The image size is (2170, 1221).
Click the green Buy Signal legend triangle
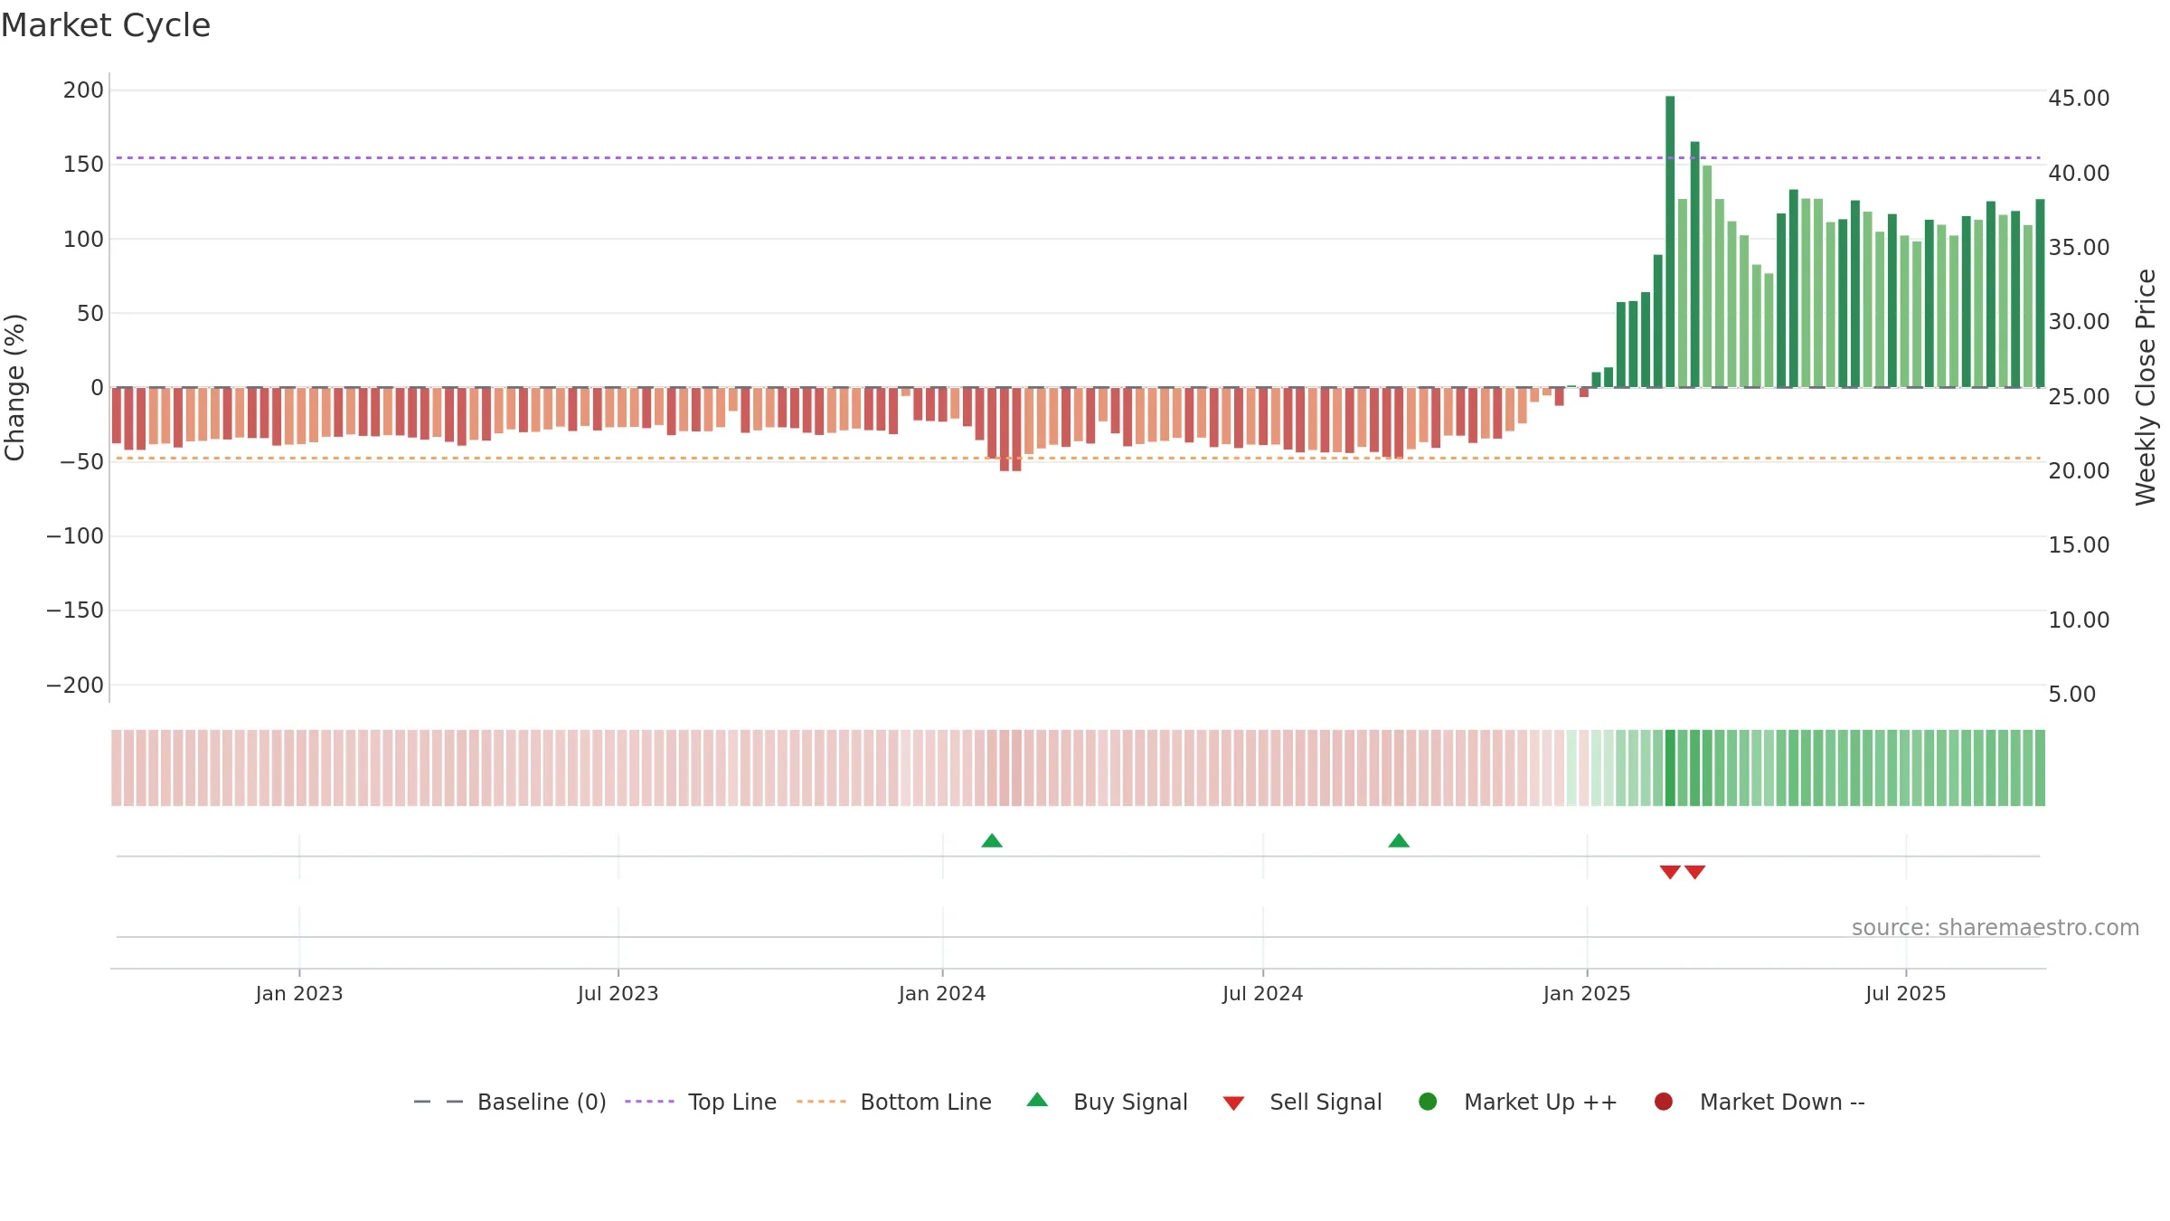[1037, 1100]
